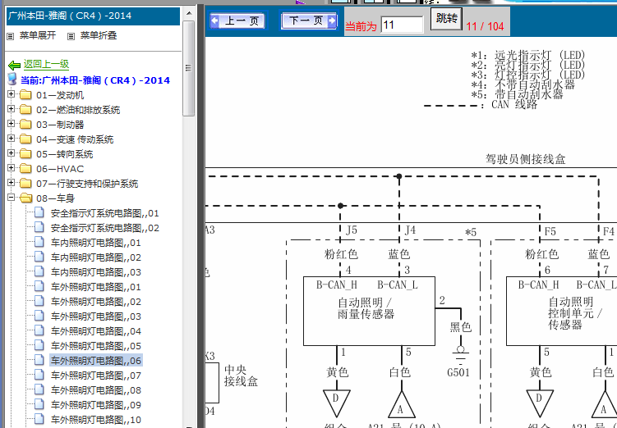617x428 pixels.
Task: Select the 03—制动器 folder icon
Action: [25, 125]
